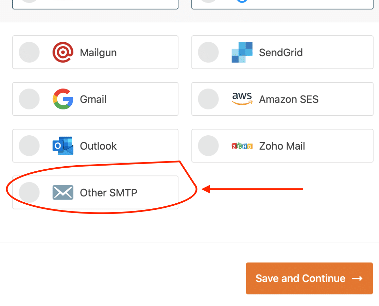Click the SendGrid logo icon

(242, 52)
